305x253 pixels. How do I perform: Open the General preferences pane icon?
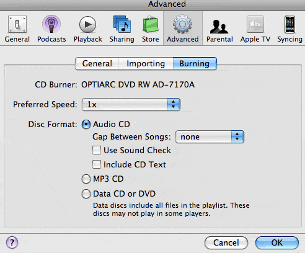(x=17, y=24)
